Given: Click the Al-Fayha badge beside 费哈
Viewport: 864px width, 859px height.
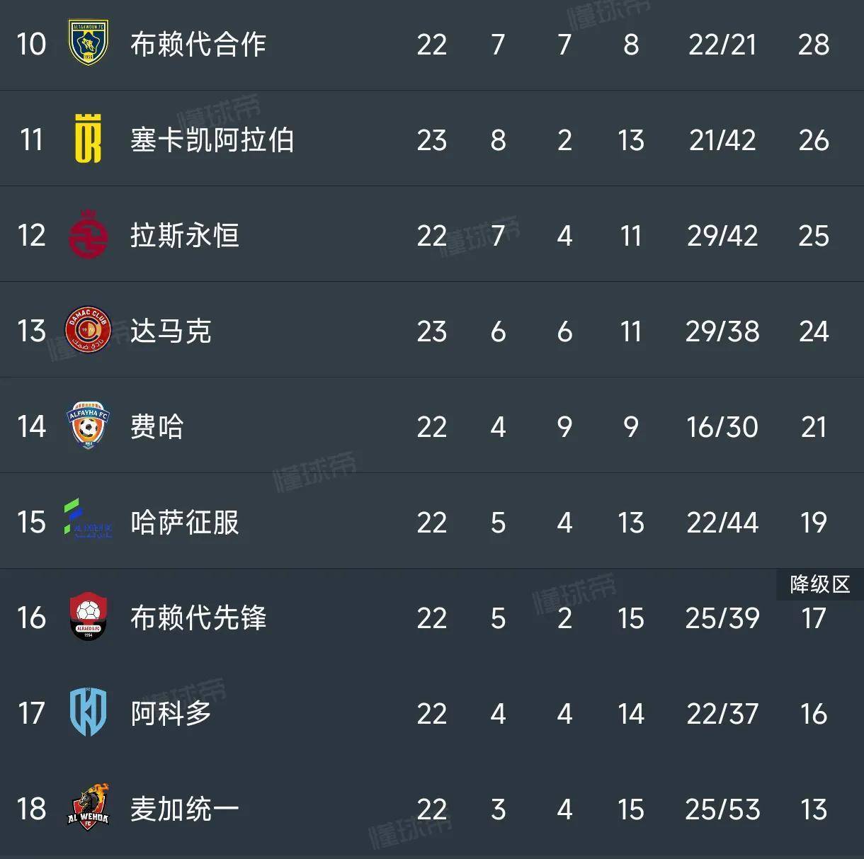Looking at the screenshot, I should click(x=88, y=426).
